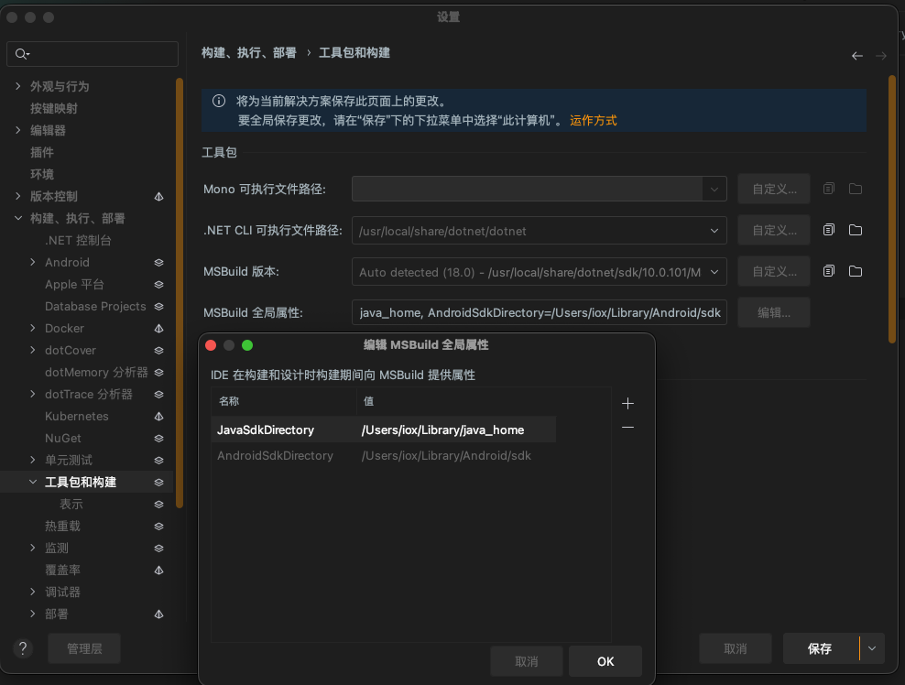Open folder browser for .NET CLI path

(856, 230)
